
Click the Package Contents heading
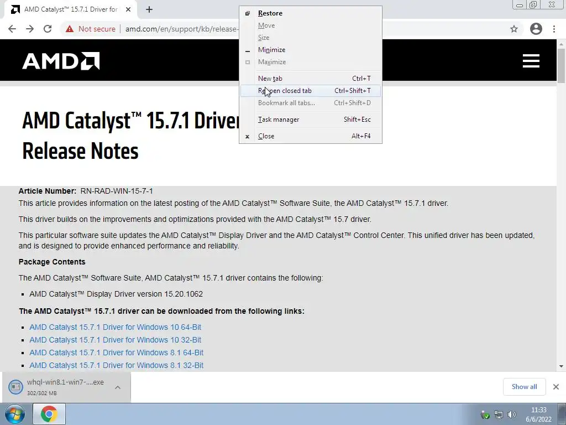point(52,262)
